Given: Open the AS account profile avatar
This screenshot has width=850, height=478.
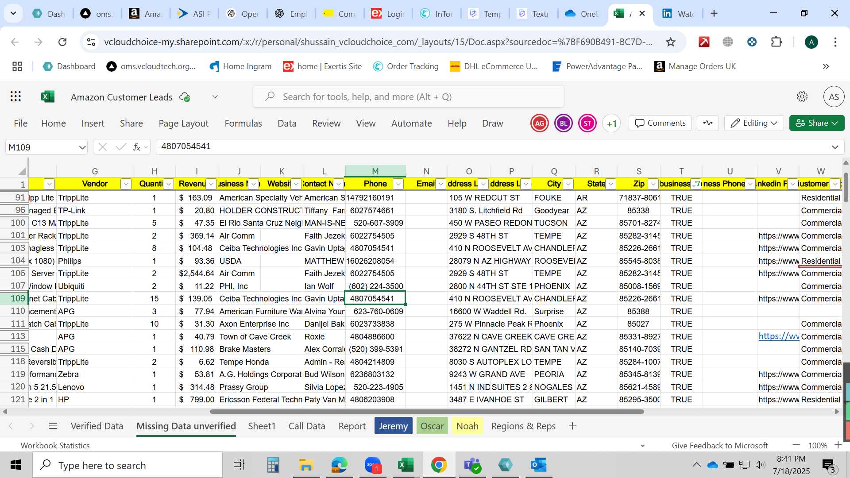Looking at the screenshot, I should pyautogui.click(x=834, y=96).
